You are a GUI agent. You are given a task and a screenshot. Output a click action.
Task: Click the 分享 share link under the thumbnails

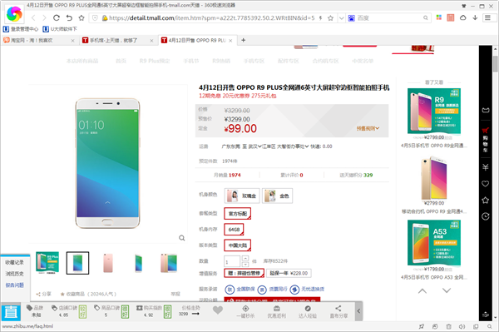[43, 294]
